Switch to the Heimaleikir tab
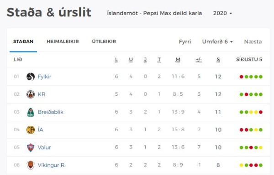 coord(63,41)
